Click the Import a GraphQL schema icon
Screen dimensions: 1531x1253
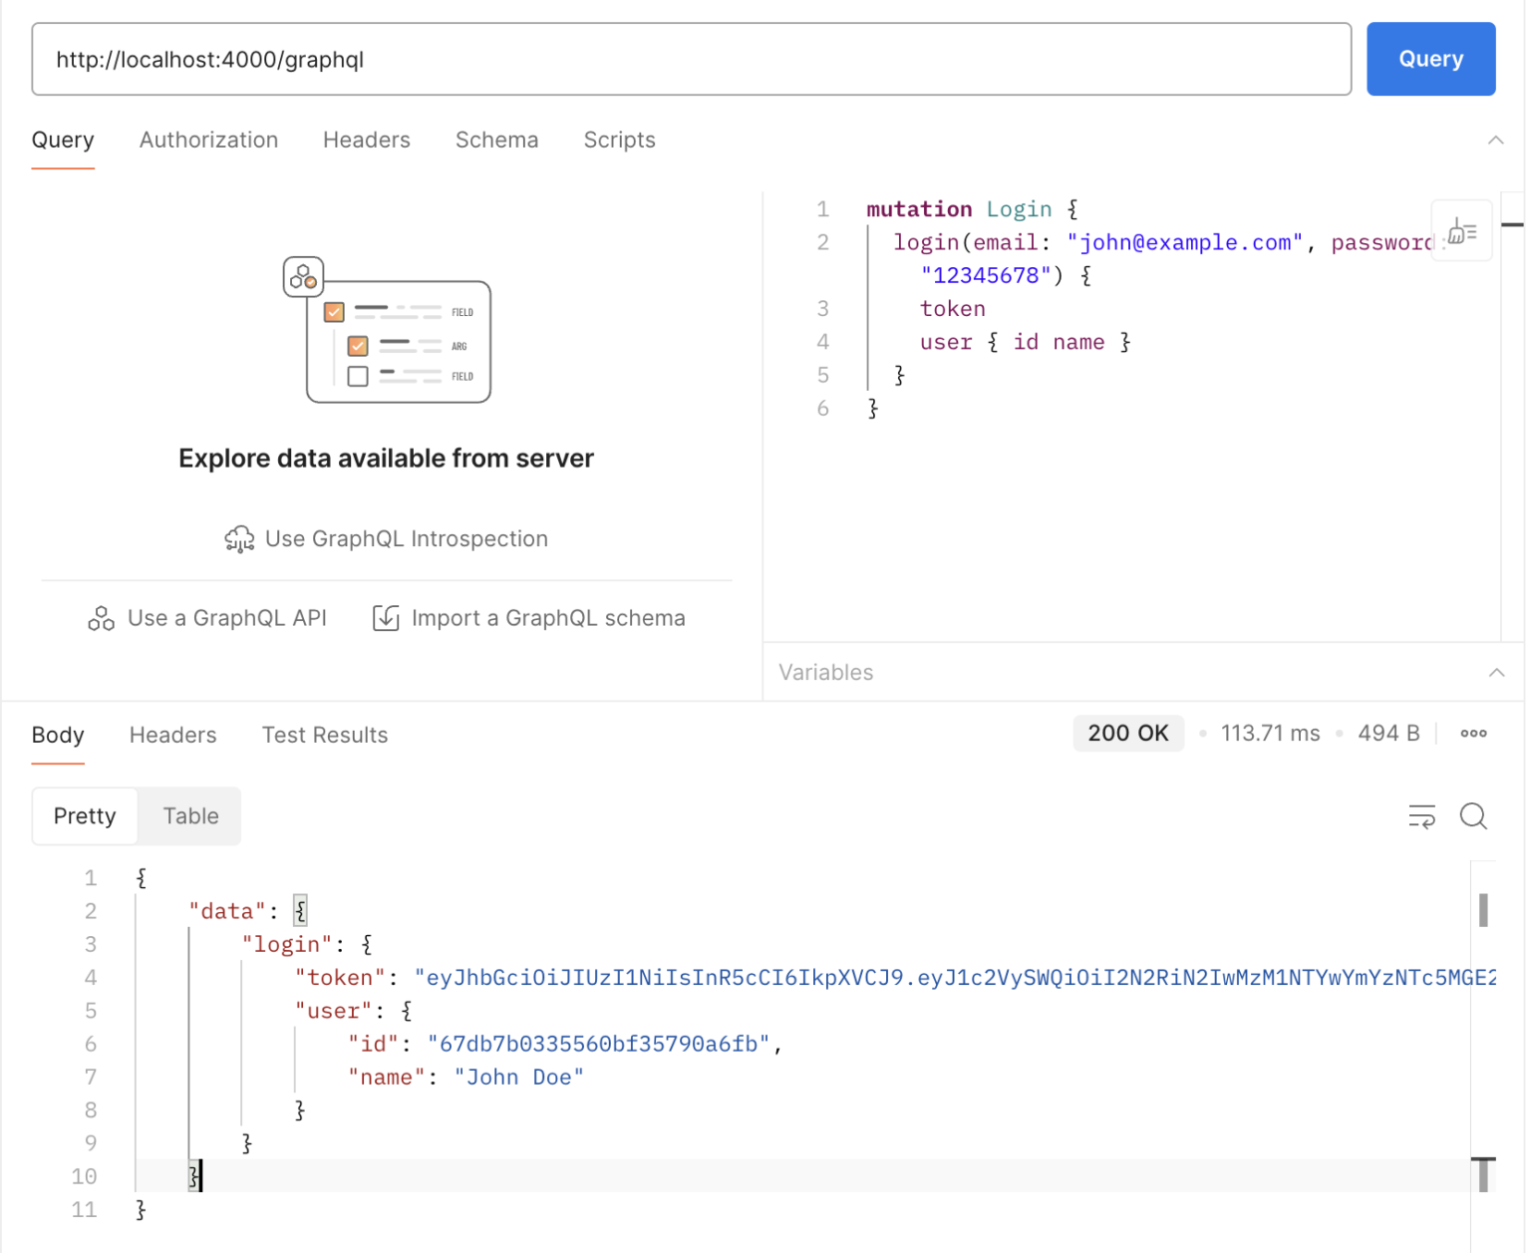[386, 618]
